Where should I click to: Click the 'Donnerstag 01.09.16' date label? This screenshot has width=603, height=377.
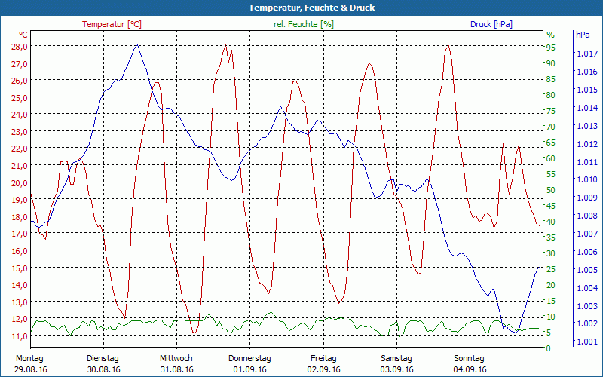[x=249, y=364]
